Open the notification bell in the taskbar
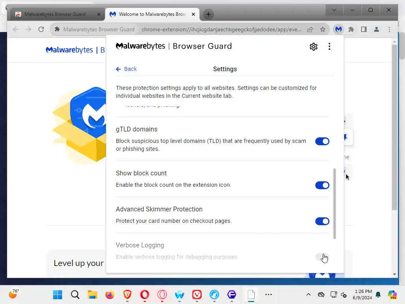 (x=378, y=294)
